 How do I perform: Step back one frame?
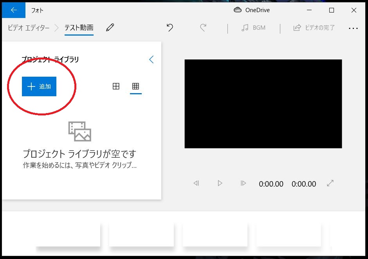click(x=196, y=183)
